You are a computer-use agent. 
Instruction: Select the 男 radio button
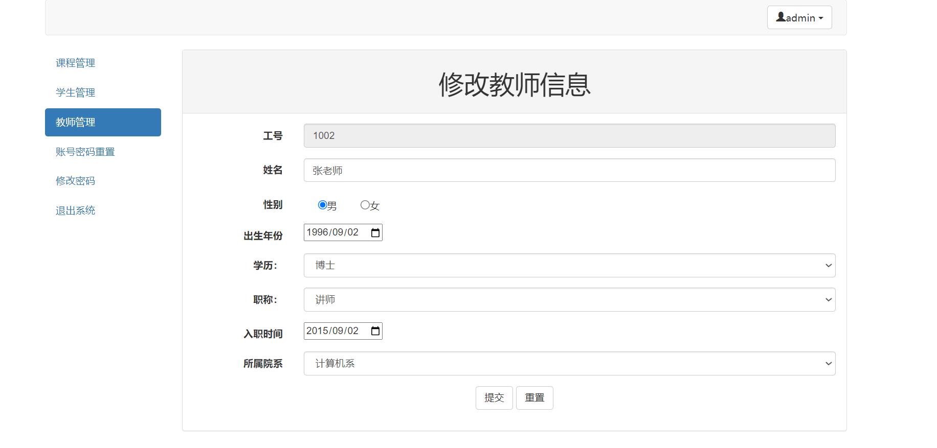322,205
